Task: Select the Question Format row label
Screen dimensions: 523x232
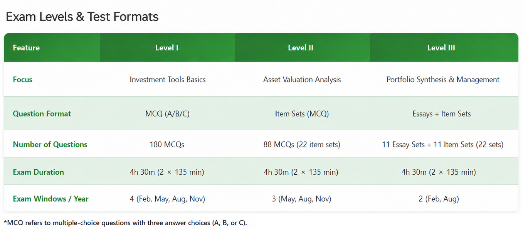Action: [x=42, y=114]
